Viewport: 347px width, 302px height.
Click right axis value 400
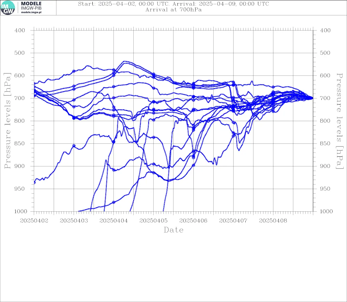click(x=325, y=31)
